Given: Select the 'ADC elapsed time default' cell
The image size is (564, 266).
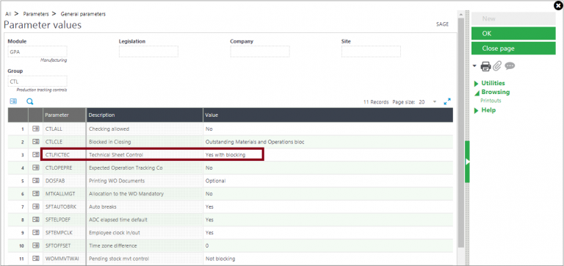Looking at the screenshot, I should click(145, 220).
